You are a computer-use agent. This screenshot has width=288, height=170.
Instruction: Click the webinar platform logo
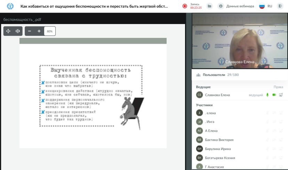pos(10,6)
